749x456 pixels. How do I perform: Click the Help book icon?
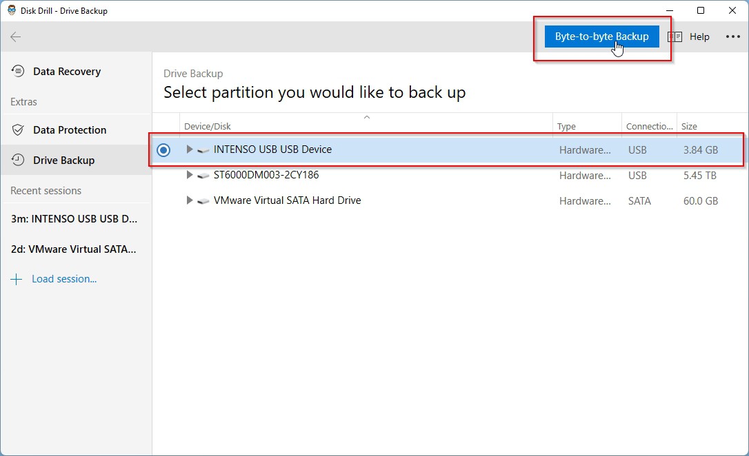click(675, 37)
